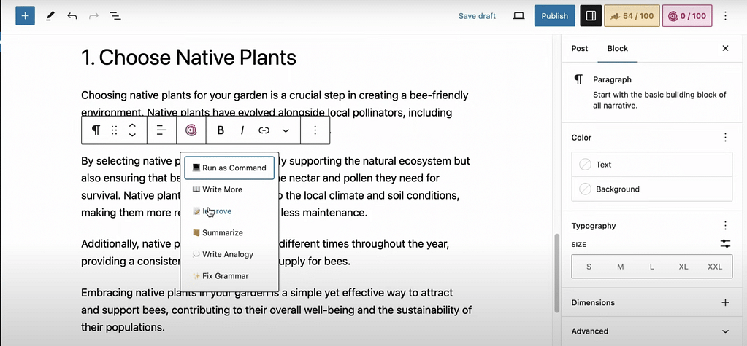
Task: Click Save draft link
Action: tap(477, 15)
